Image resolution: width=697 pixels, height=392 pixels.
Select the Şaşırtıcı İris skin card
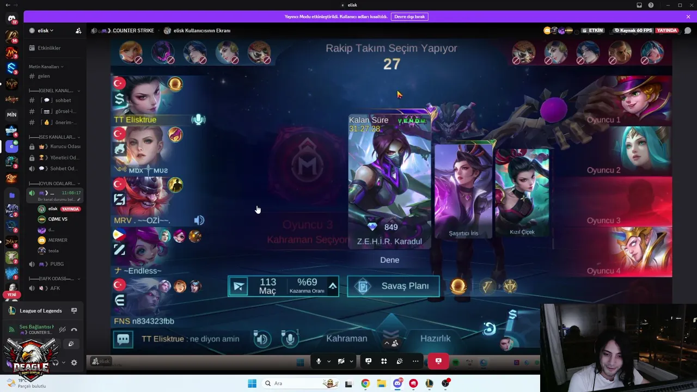463,192
